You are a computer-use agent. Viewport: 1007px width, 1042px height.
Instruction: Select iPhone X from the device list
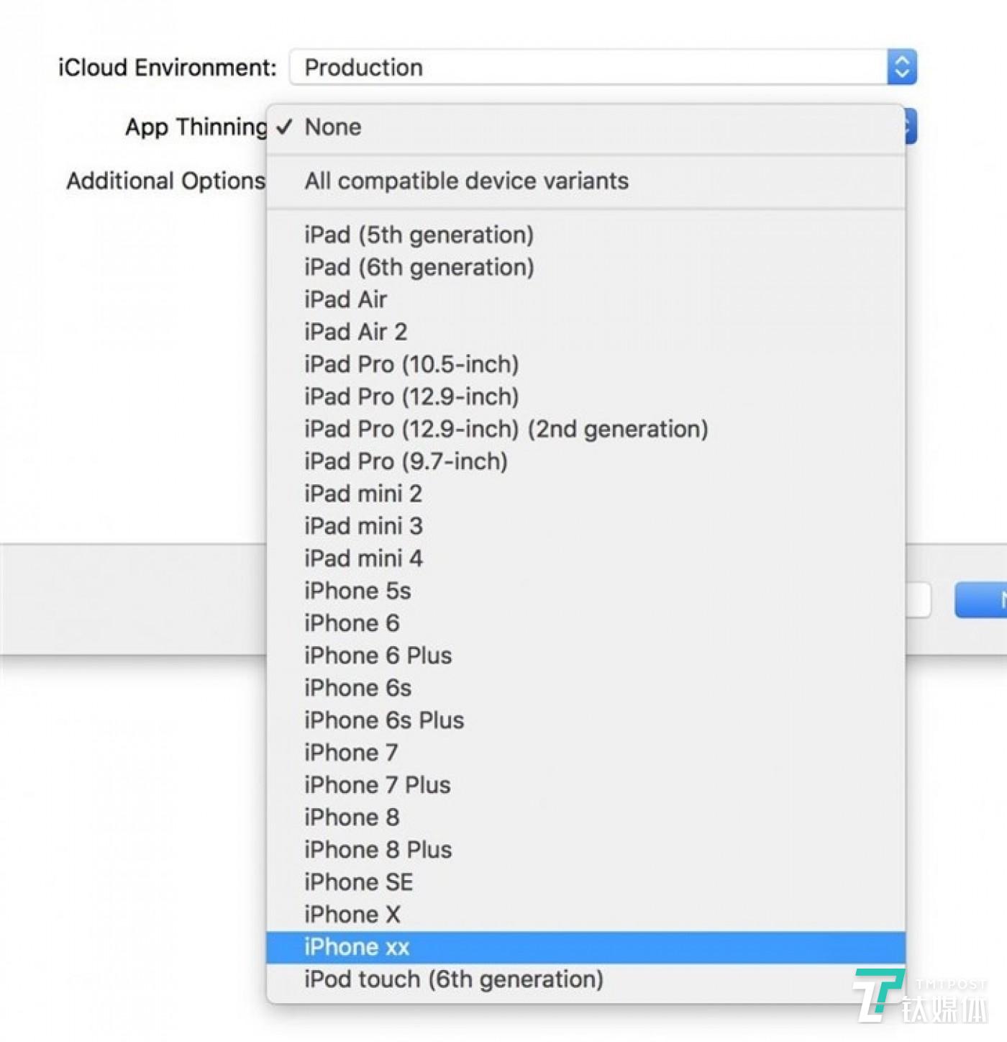tap(352, 914)
